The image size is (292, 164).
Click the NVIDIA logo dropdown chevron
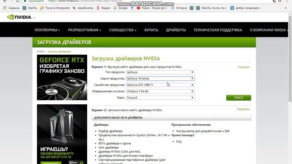[x=34, y=18]
